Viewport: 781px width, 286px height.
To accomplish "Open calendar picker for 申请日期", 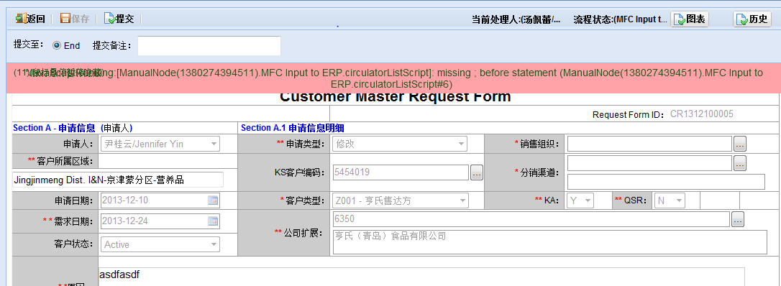I will (213, 200).
